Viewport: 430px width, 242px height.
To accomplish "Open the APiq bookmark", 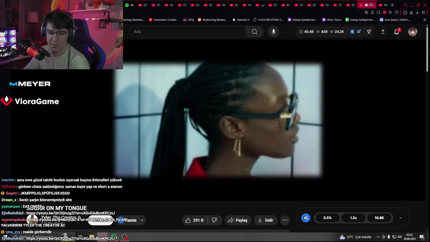I will click(188, 20).
